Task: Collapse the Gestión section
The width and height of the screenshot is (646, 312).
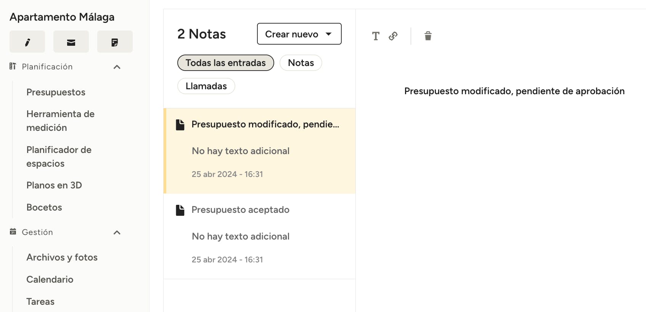Action: coord(117,232)
